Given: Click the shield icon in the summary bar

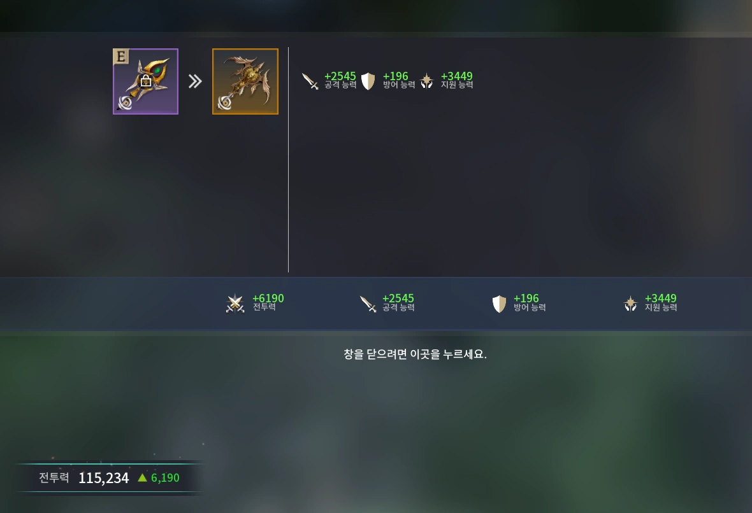Looking at the screenshot, I should [499, 304].
